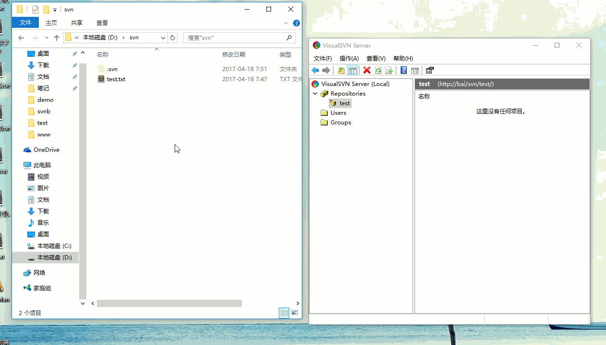The width and height of the screenshot is (606, 345).
Task: Click Explorer forward navigation arrow
Action: tap(35, 37)
